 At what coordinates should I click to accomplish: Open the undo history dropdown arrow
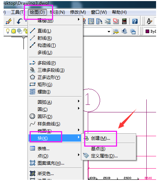pyautogui.click(x=26, y=21)
